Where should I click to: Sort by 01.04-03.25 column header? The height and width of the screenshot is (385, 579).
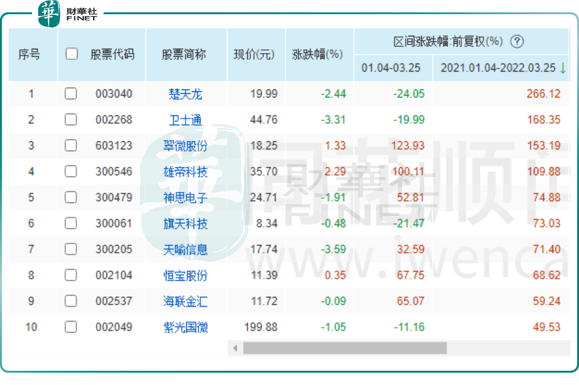(x=391, y=68)
